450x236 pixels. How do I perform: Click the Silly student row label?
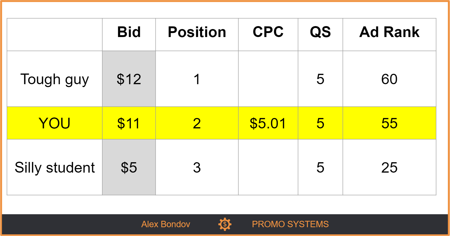tap(55, 168)
